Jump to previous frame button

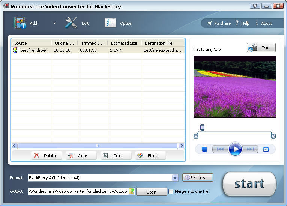(x=220, y=149)
